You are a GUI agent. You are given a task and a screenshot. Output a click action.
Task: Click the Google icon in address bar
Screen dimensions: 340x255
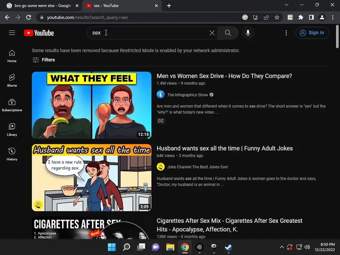(245, 17)
